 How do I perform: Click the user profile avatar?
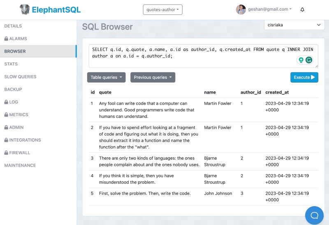point(241,9)
